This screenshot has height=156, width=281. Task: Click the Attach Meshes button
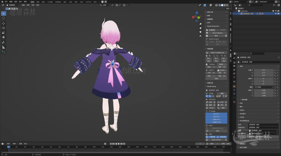[x=216, y=33]
